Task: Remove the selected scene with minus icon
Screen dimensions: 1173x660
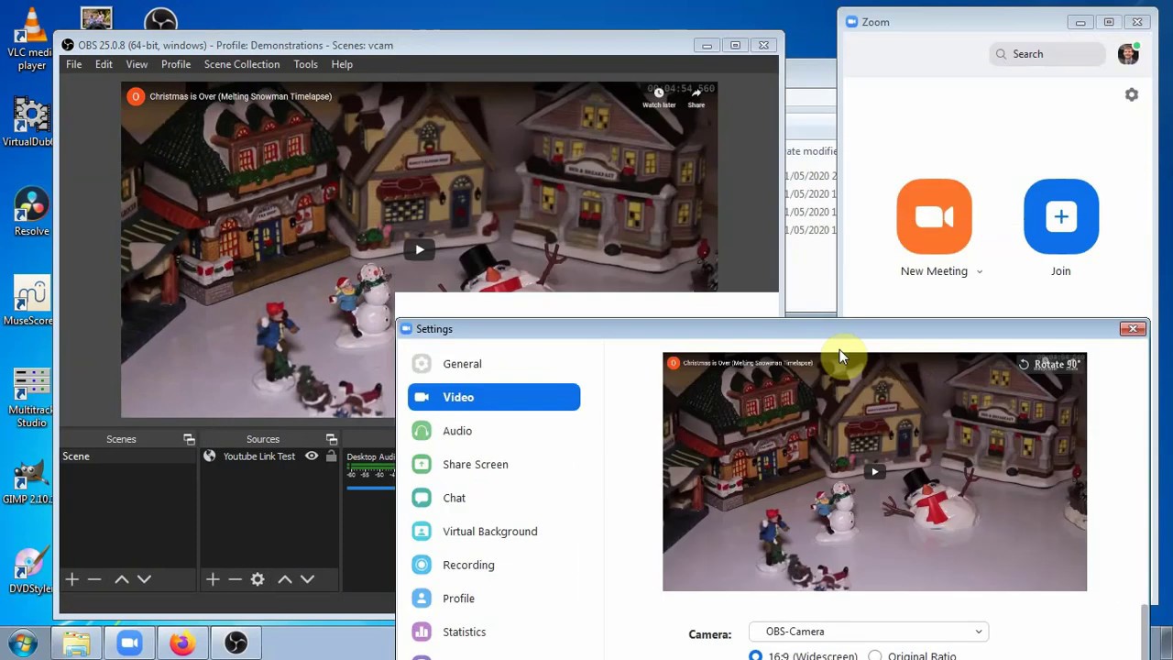Action: [94, 579]
